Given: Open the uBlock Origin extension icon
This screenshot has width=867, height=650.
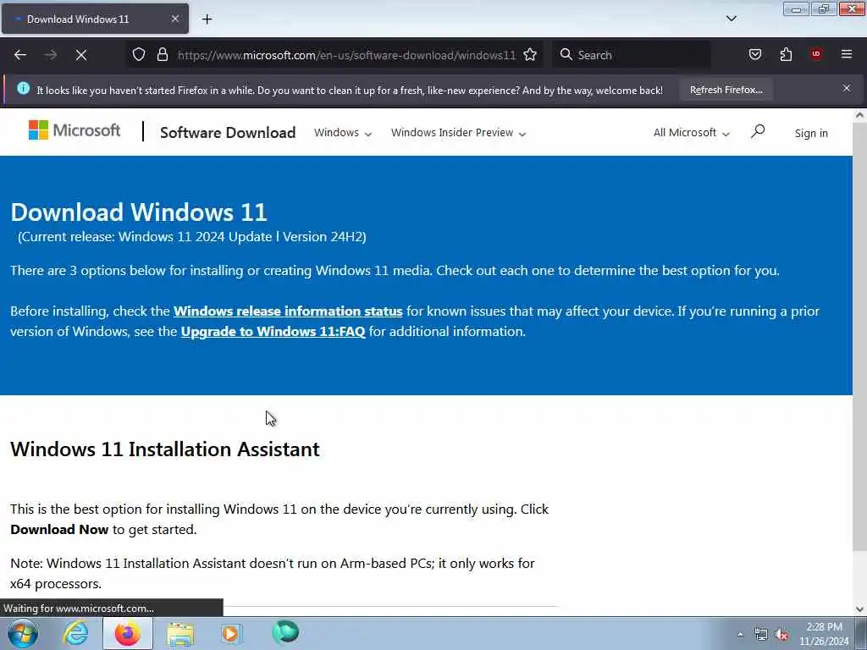Looking at the screenshot, I should pyautogui.click(x=816, y=54).
